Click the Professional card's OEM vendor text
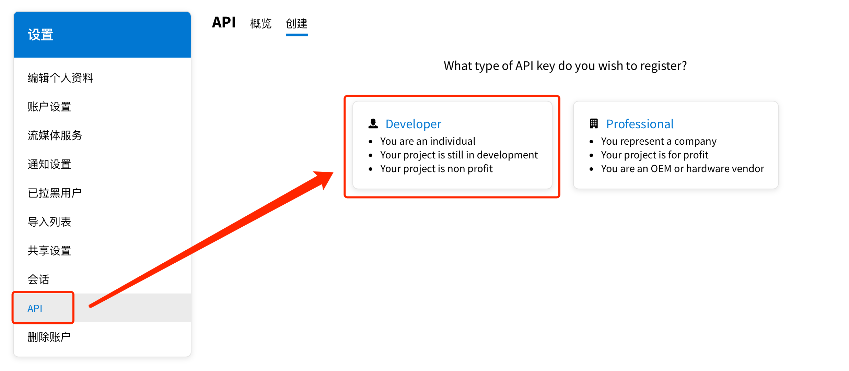 coord(682,168)
